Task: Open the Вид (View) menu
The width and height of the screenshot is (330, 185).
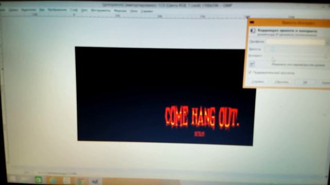Action: click(x=42, y=10)
